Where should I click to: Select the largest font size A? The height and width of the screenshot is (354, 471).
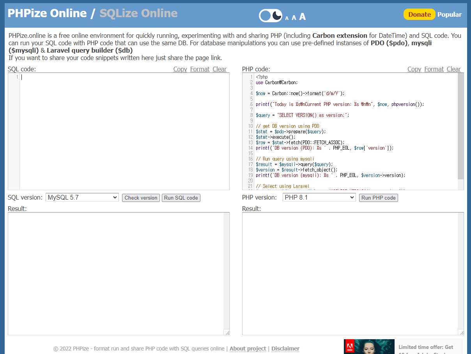click(x=303, y=17)
